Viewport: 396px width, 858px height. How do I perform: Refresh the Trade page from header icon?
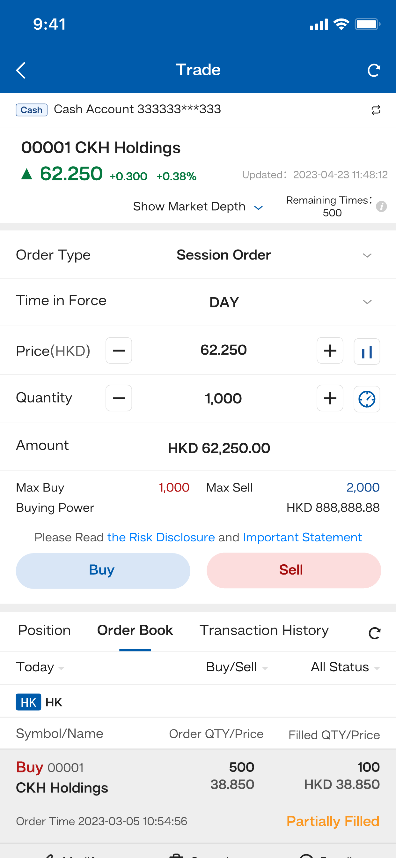click(x=374, y=70)
